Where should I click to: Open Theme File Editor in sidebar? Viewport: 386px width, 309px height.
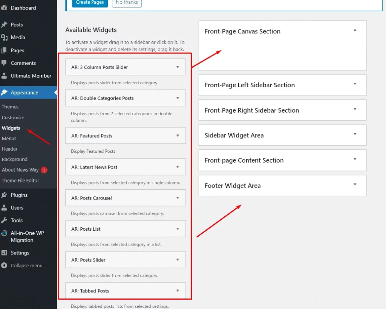coord(20,181)
